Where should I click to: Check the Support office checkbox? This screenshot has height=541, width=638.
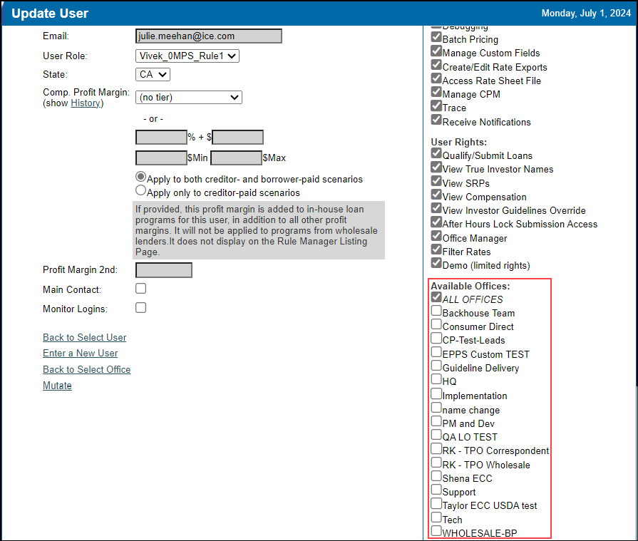(x=436, y=490)
